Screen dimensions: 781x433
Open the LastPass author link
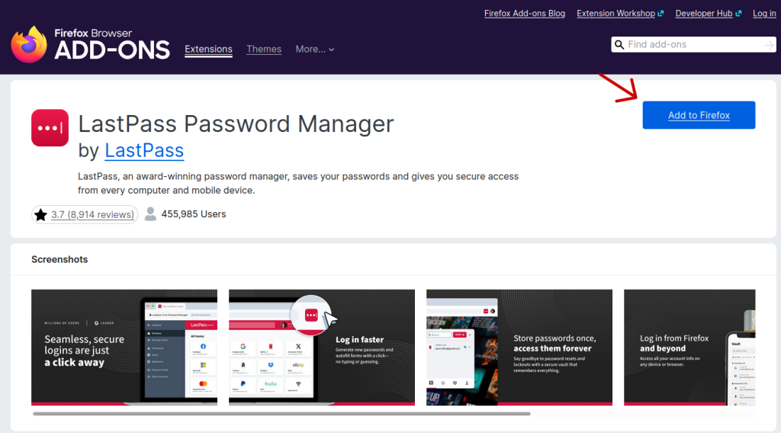coord(144,150)
